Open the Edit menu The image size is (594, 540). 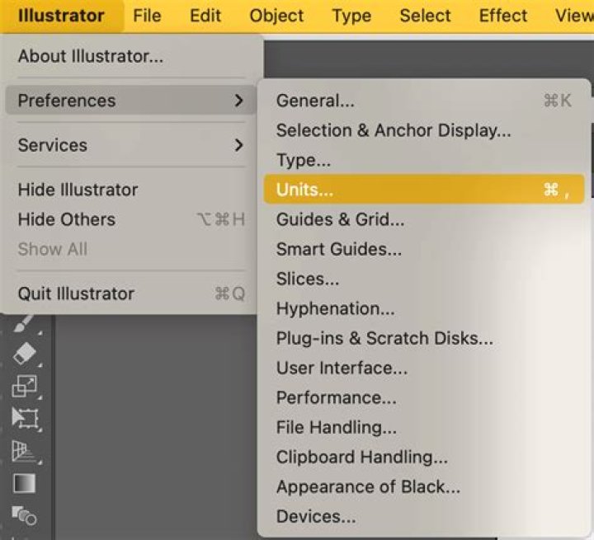tap(205, 16)
